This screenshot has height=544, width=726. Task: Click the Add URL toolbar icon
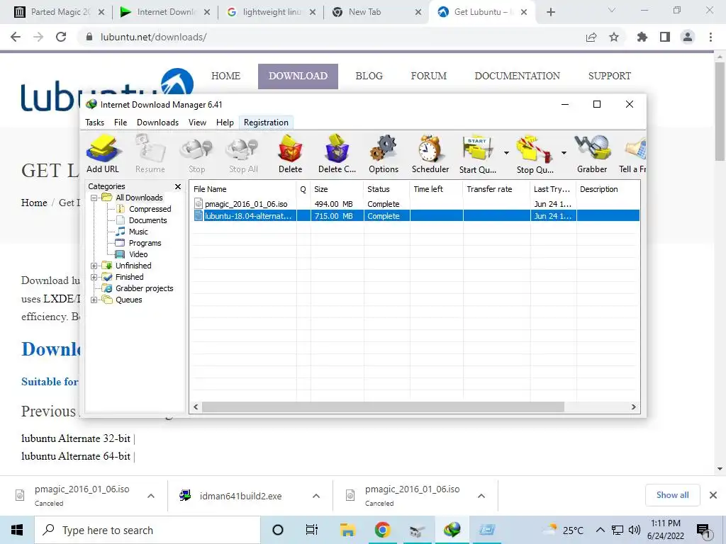pyautogui.click(x=104, y=154)
